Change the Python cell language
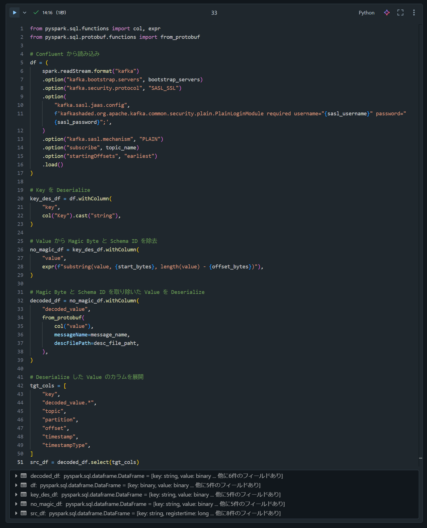 pyautogui.click(x=366, y=13)
